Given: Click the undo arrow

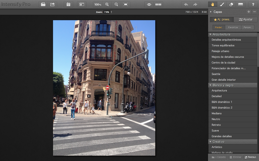Looking at the screenshot, I should pos(186,5).
